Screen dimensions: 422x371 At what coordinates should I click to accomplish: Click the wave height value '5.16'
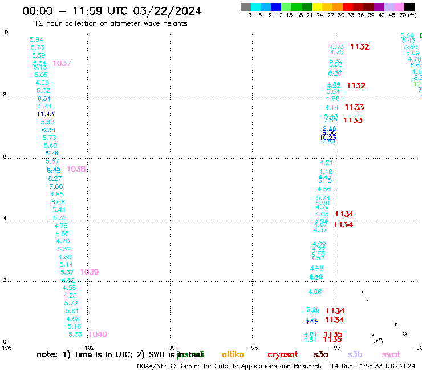click(74, 326)
